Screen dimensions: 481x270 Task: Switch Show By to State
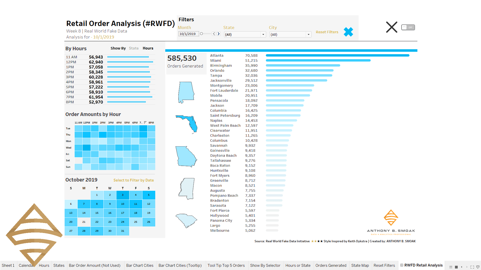[134, 48]
